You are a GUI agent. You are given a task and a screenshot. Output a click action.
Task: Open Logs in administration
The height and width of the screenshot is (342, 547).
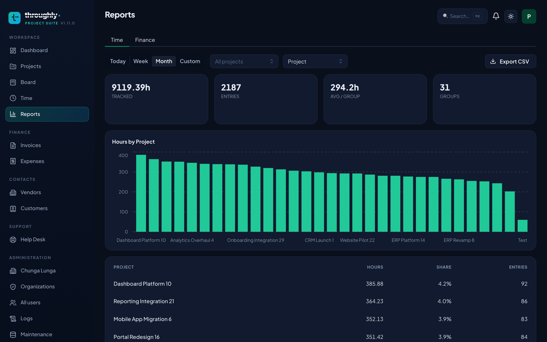click(x=47, y=318)
